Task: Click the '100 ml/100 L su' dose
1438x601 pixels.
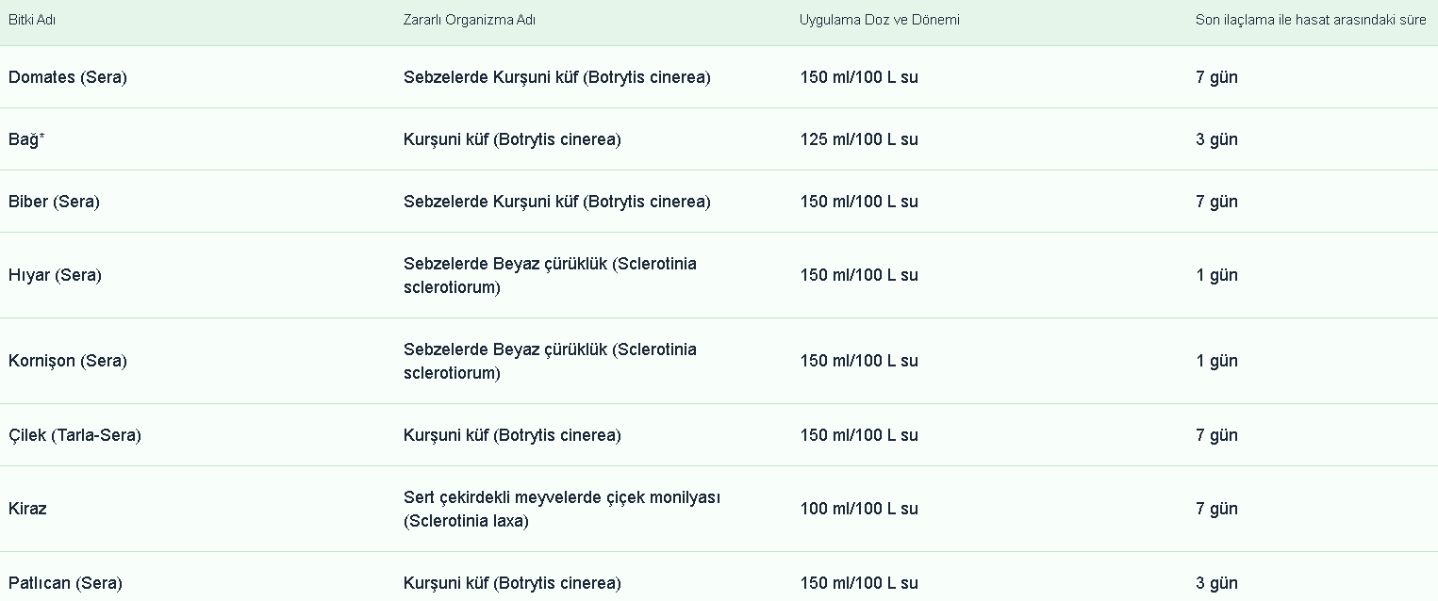Action: (x=858, y=509)
